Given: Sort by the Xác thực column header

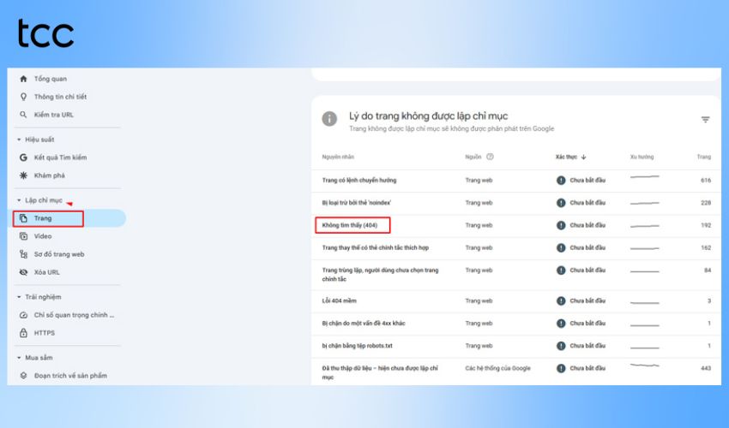Looking at the screenshot, I should tap(566, 157).
